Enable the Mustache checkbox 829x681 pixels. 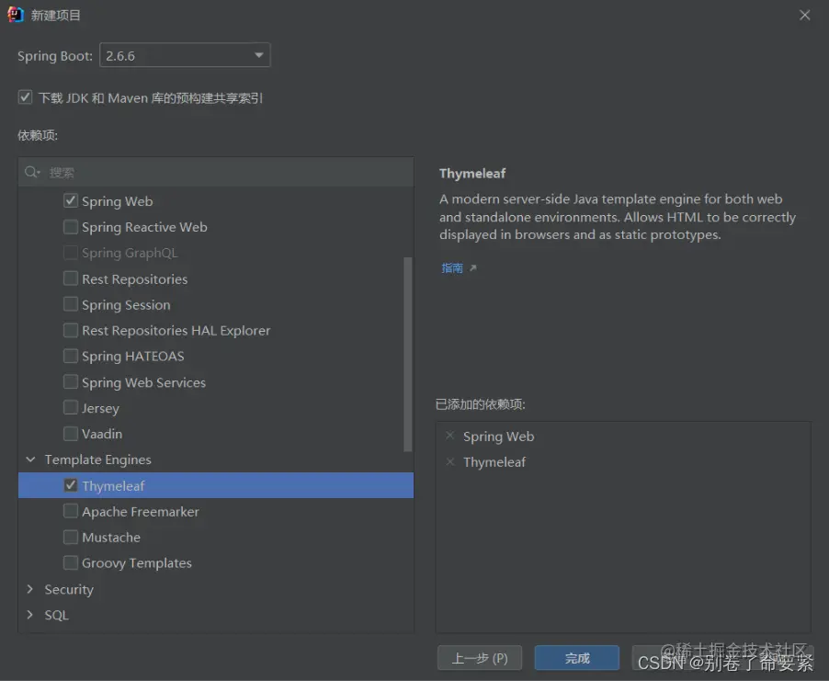click(x=71, y=538)
